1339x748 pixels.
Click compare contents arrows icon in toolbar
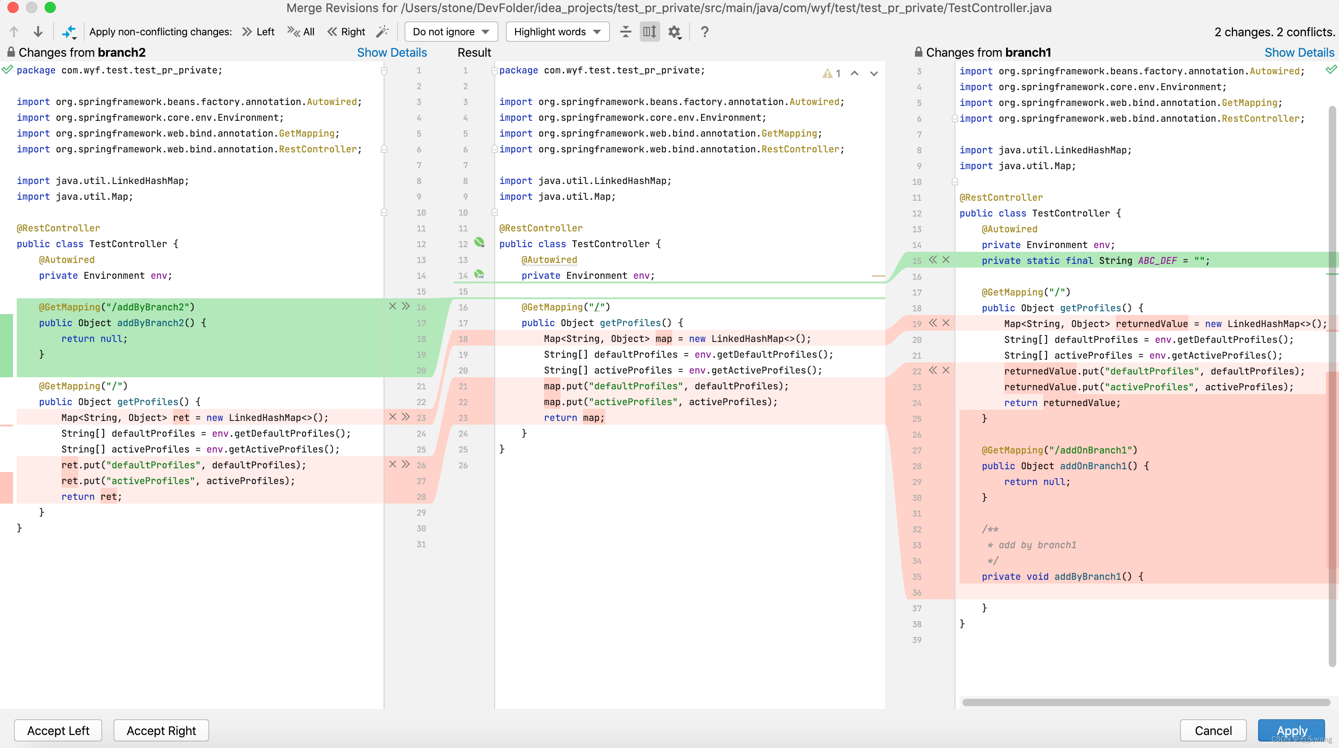coord(69,32)
